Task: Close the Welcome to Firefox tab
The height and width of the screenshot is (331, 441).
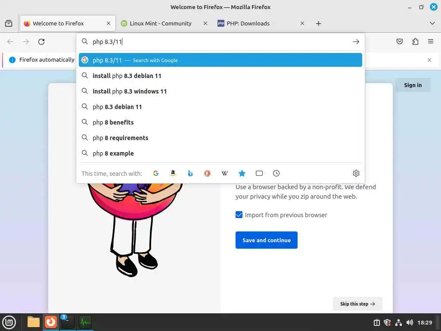Action: click(109, 23)
